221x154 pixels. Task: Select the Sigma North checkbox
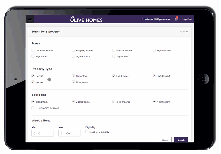[x=154, y=50]
